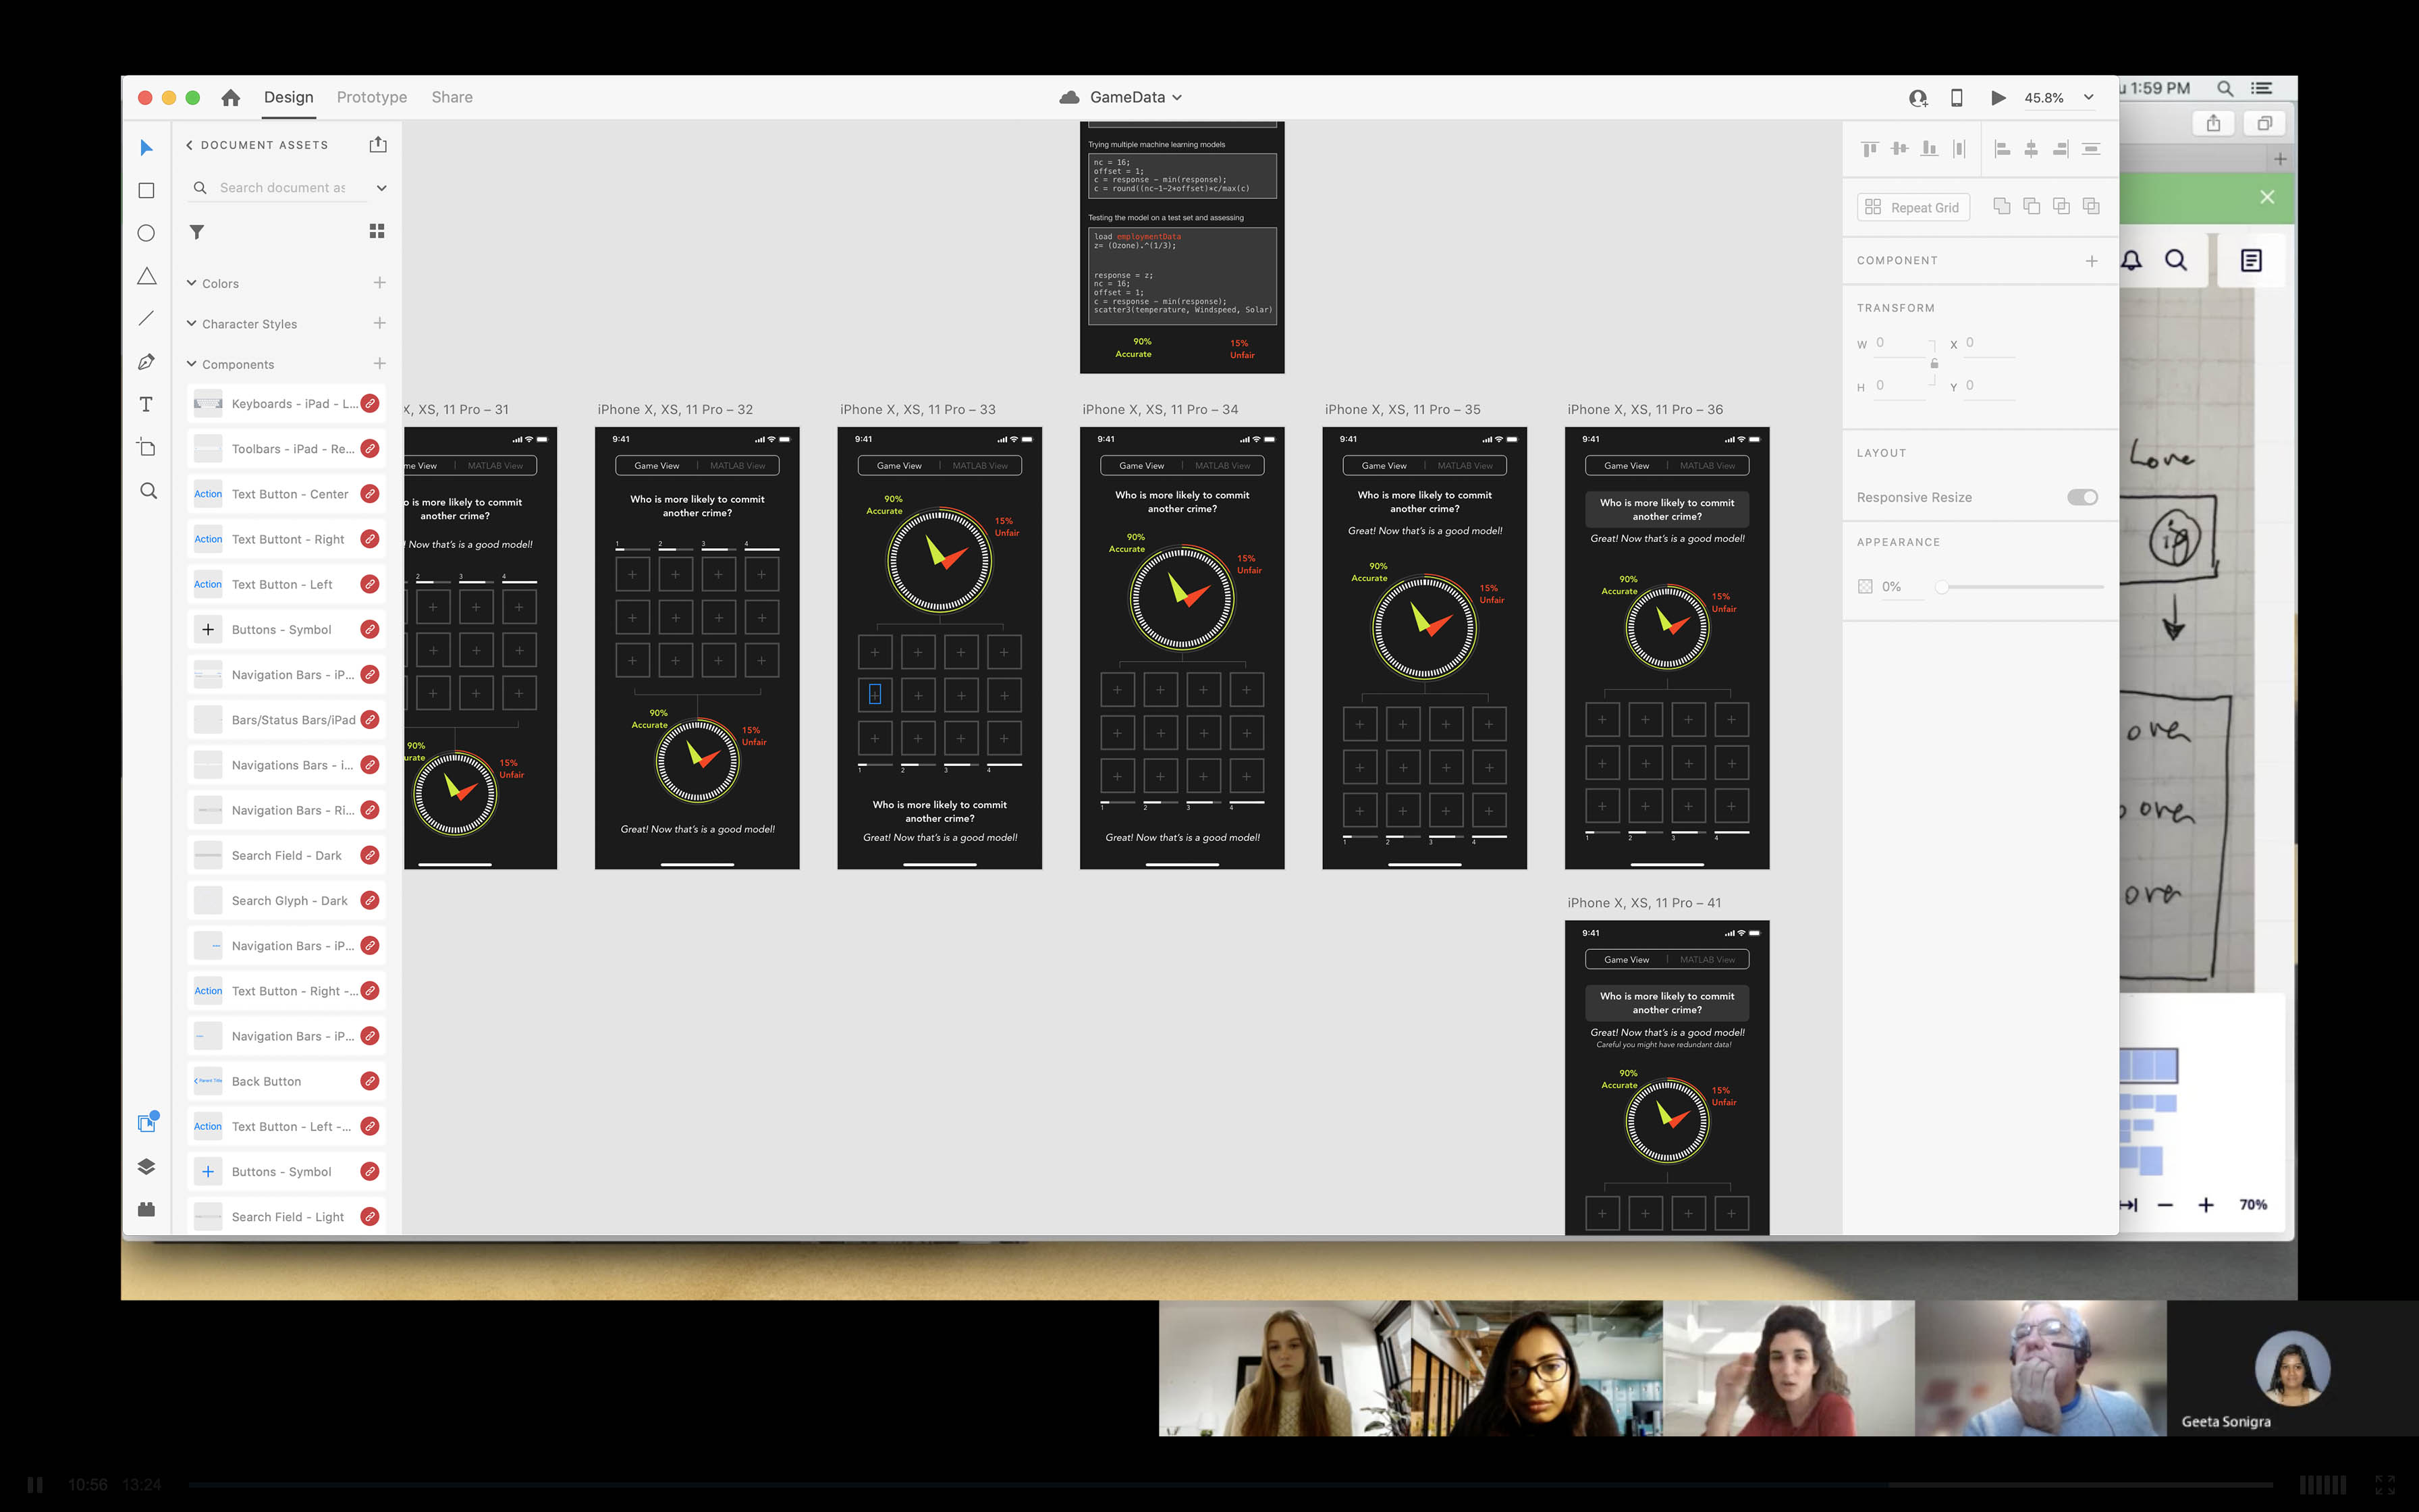2419x1512 pixels.
Task: Click the Repeat Grid button
Action: click(1912, 207)
